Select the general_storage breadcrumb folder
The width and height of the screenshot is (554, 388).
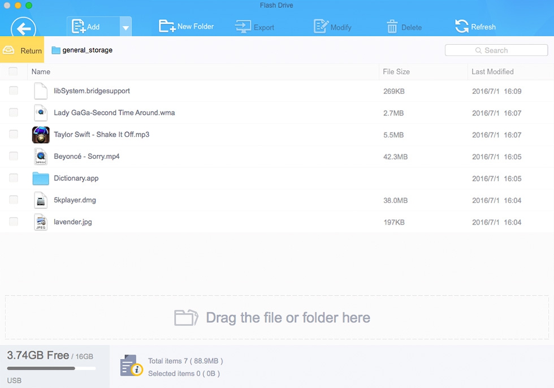tap(82, 50)
